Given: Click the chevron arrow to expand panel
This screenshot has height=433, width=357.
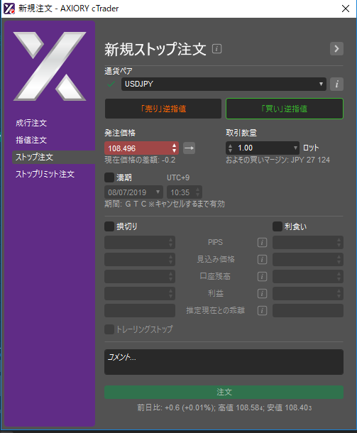Looking at the screenshot, I should [x=336, y=49].
